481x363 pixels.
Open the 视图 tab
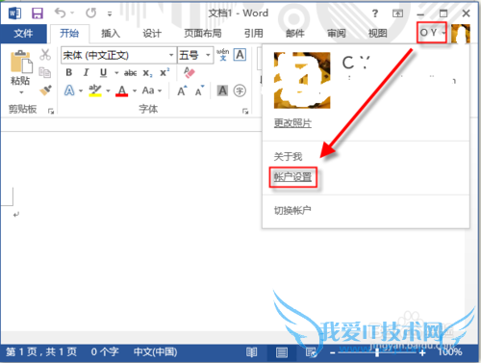click(378, 34)
